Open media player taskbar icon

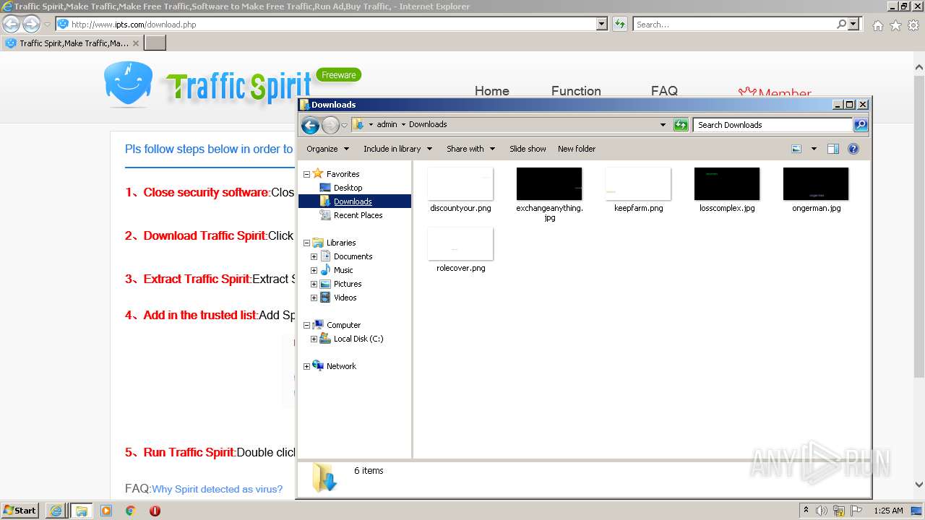pos(106,511)
